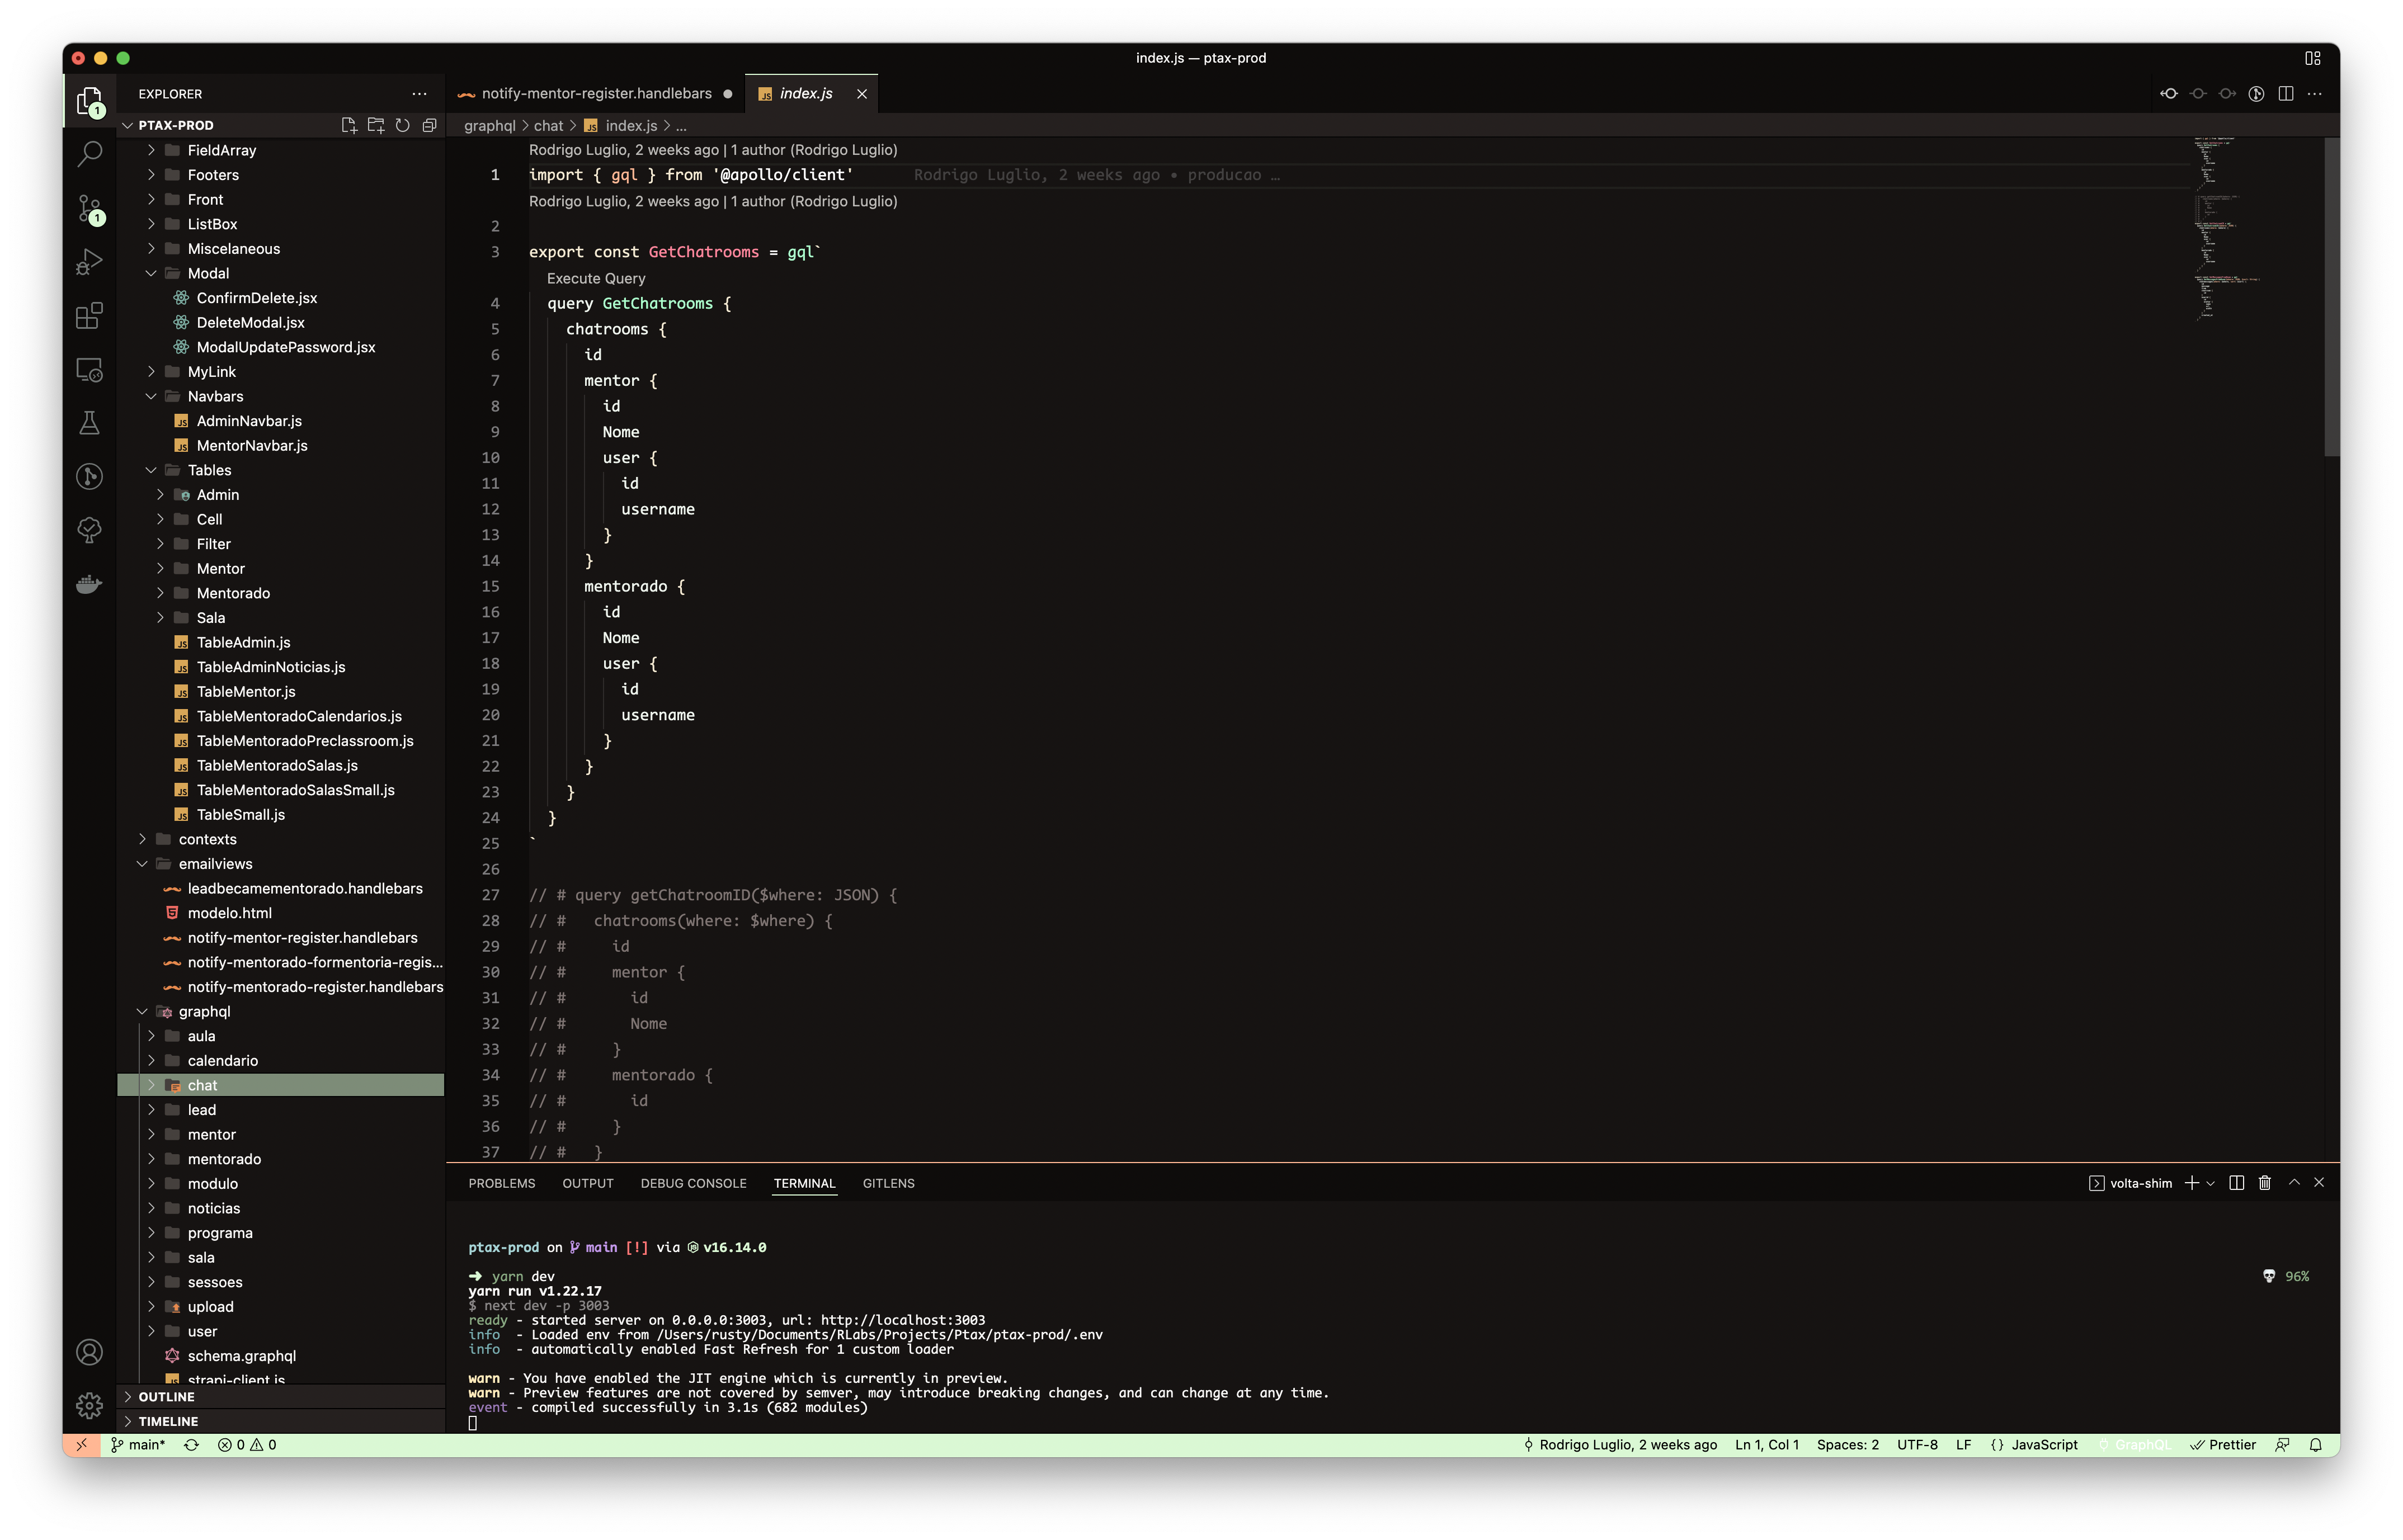The image size is (2403, 1540).
Task: Open the Run and Debug view
Action: [89, 262]
